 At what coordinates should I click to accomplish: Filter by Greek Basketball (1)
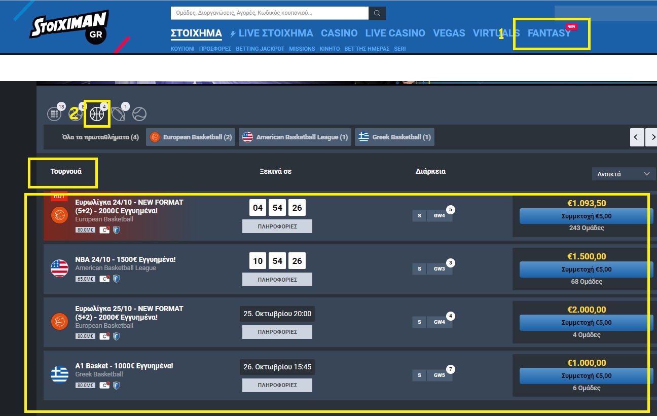point(394,137)
